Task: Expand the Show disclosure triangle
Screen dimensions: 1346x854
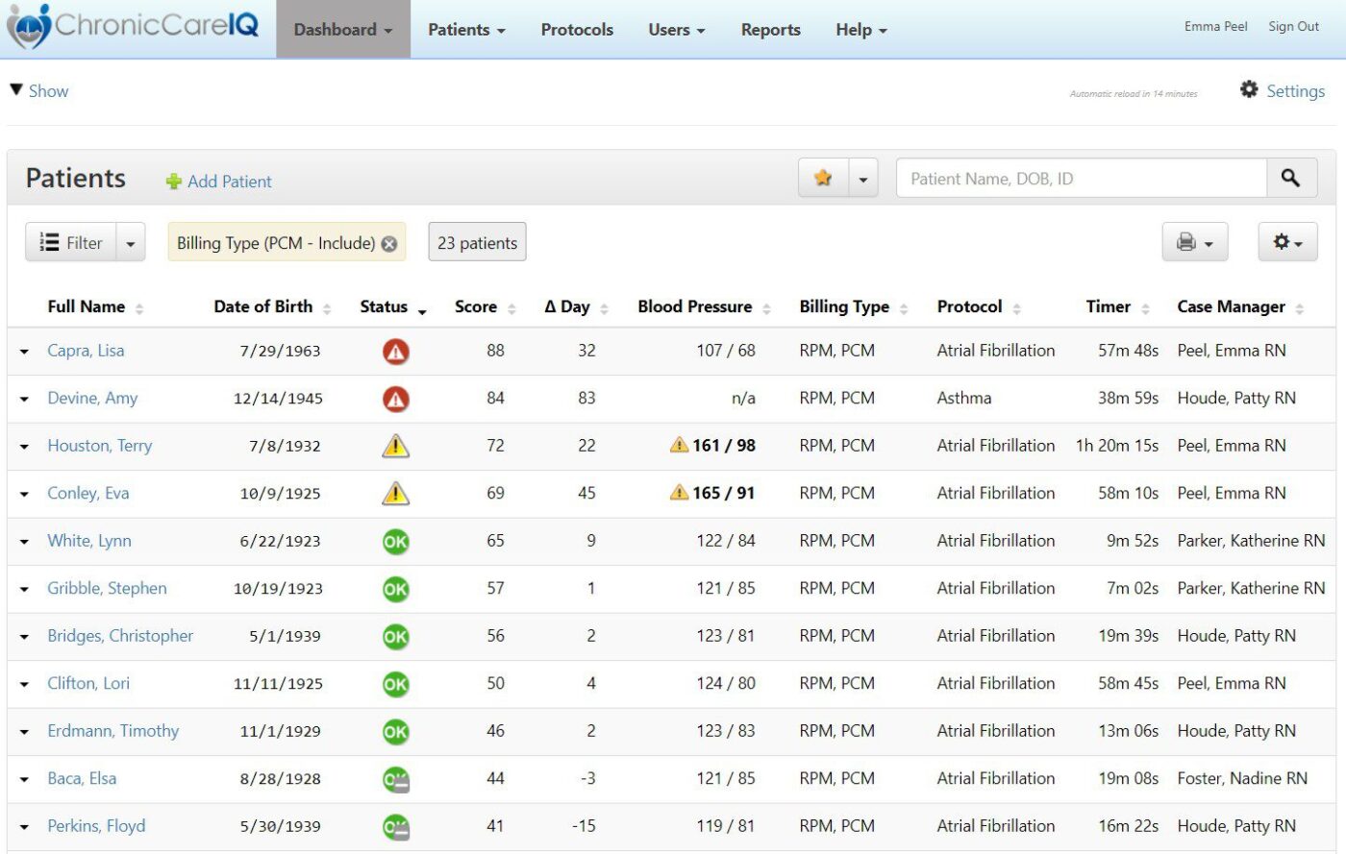Action: (x=16, y=90)
